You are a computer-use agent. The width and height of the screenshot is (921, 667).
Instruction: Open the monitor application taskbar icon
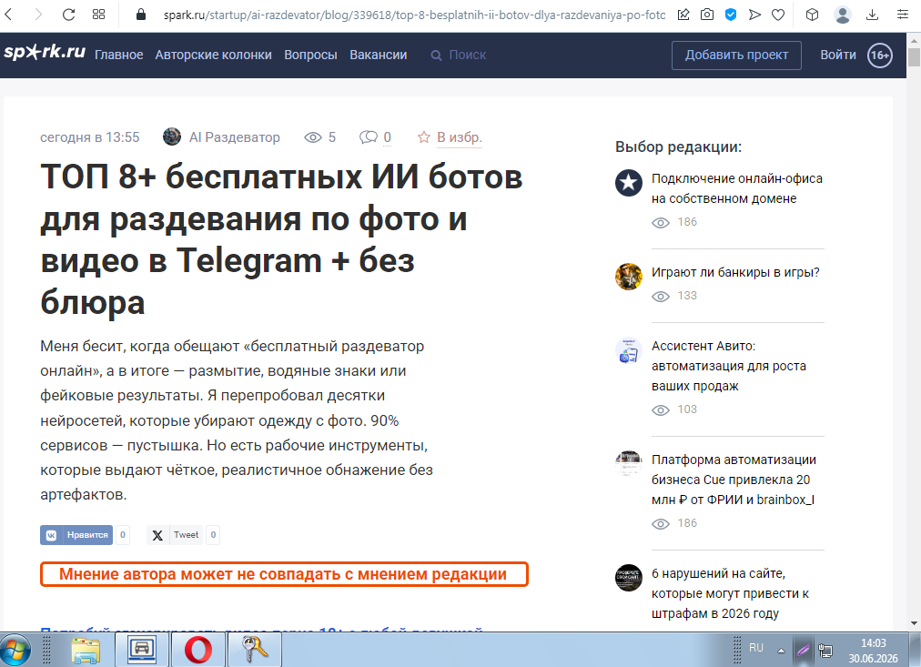pos(142,651)
